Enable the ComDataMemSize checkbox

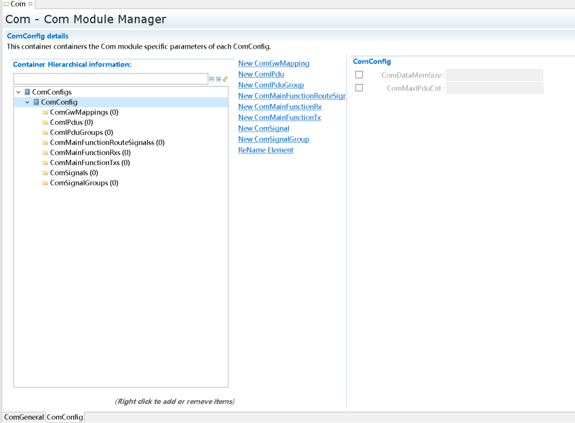(x=359, y=75)
